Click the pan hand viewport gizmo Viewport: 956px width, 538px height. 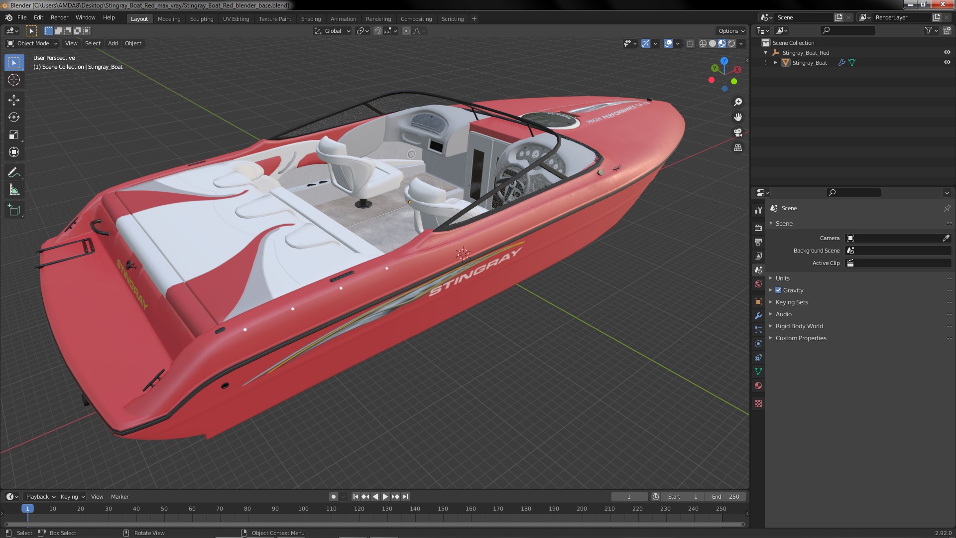click(738, 117)
